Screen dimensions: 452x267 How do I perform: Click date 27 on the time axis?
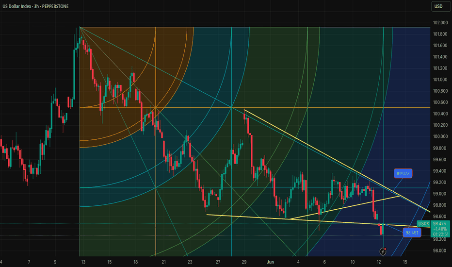coord(218,262)
